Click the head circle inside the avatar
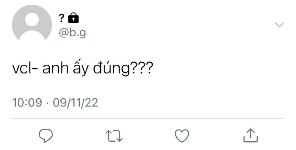 pos(32,19)
